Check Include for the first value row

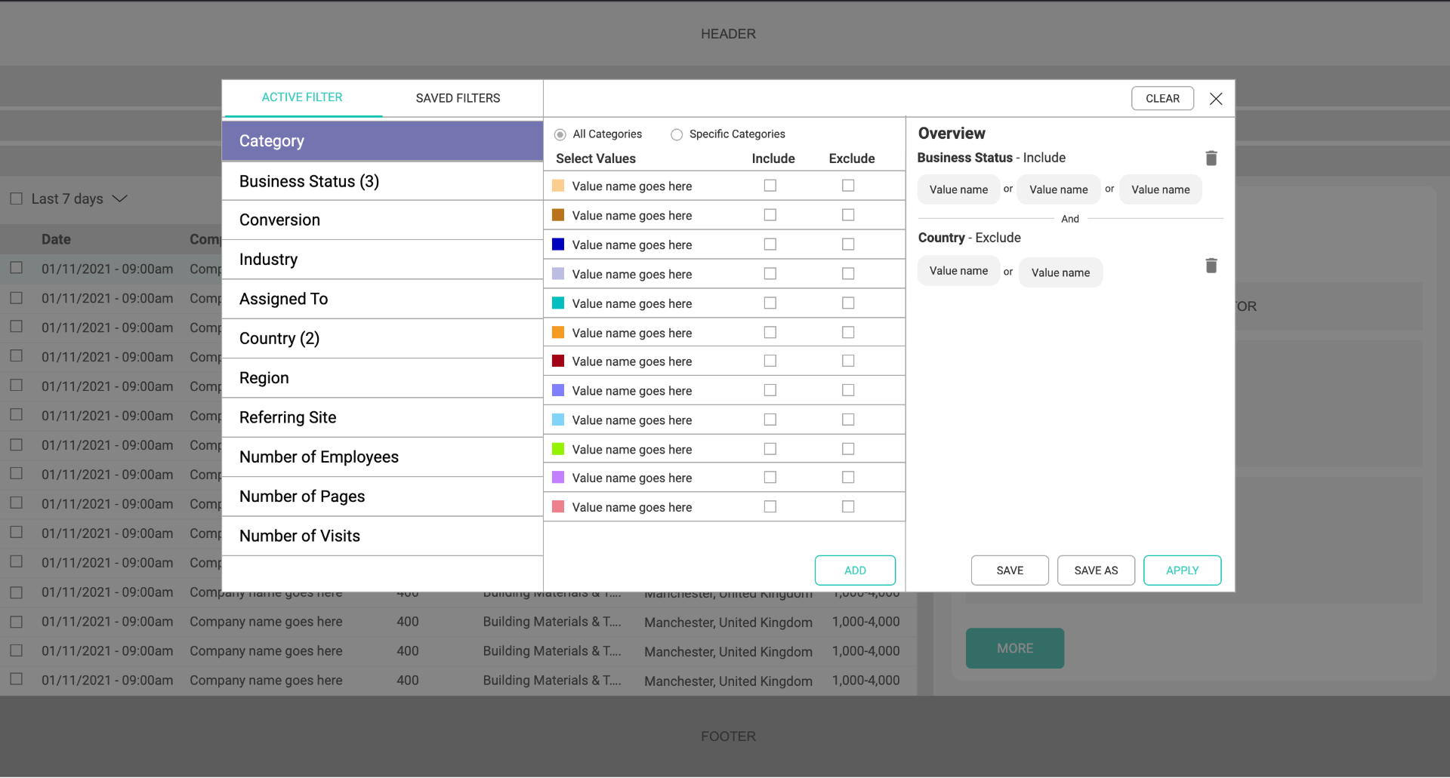point(770,186)
